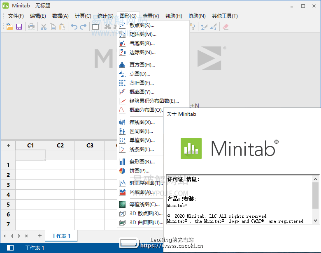The height and width of the screenshot is (253, 321).
Task: Click the 单值图(V) individual value icon
Action: (122, 140)
